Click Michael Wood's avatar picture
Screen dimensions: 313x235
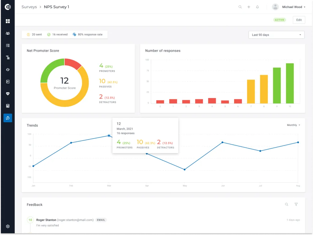pos(275,7)
